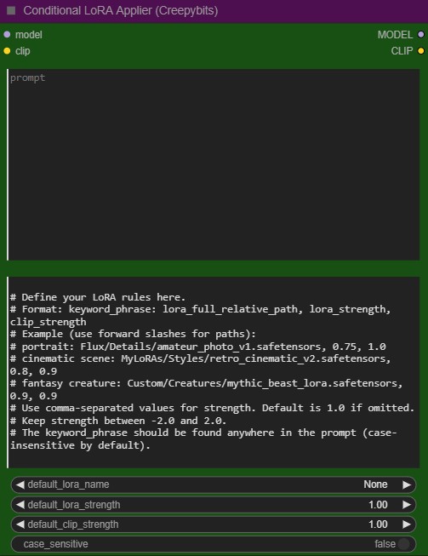Select previous default_lora_name with left arrow
This screenshot has height=556, width=428.
point(20,484)
